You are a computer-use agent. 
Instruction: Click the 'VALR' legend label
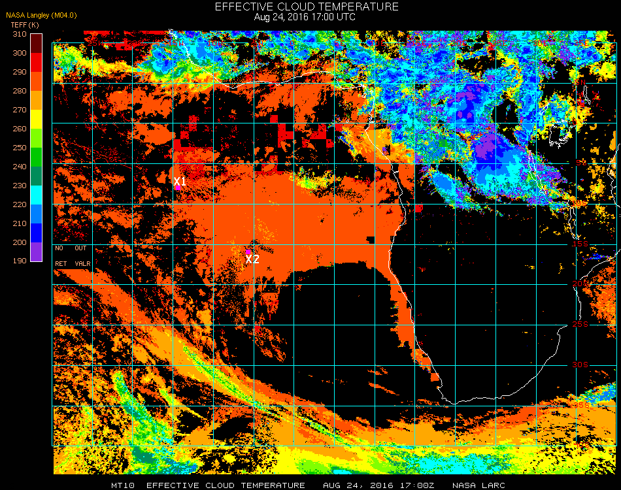[x=83, y=263]
